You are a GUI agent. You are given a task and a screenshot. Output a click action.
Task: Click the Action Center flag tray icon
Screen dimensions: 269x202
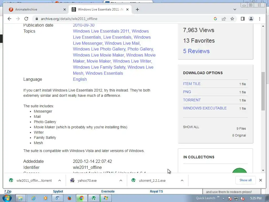230,198
